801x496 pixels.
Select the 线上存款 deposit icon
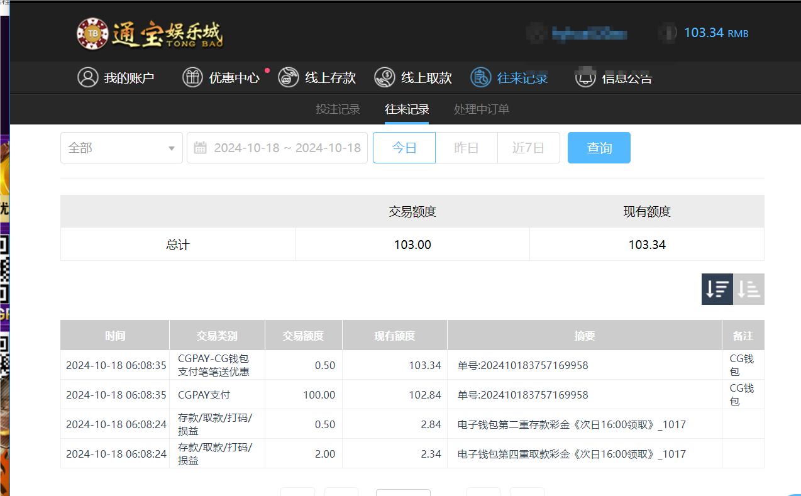coord(289,77)
